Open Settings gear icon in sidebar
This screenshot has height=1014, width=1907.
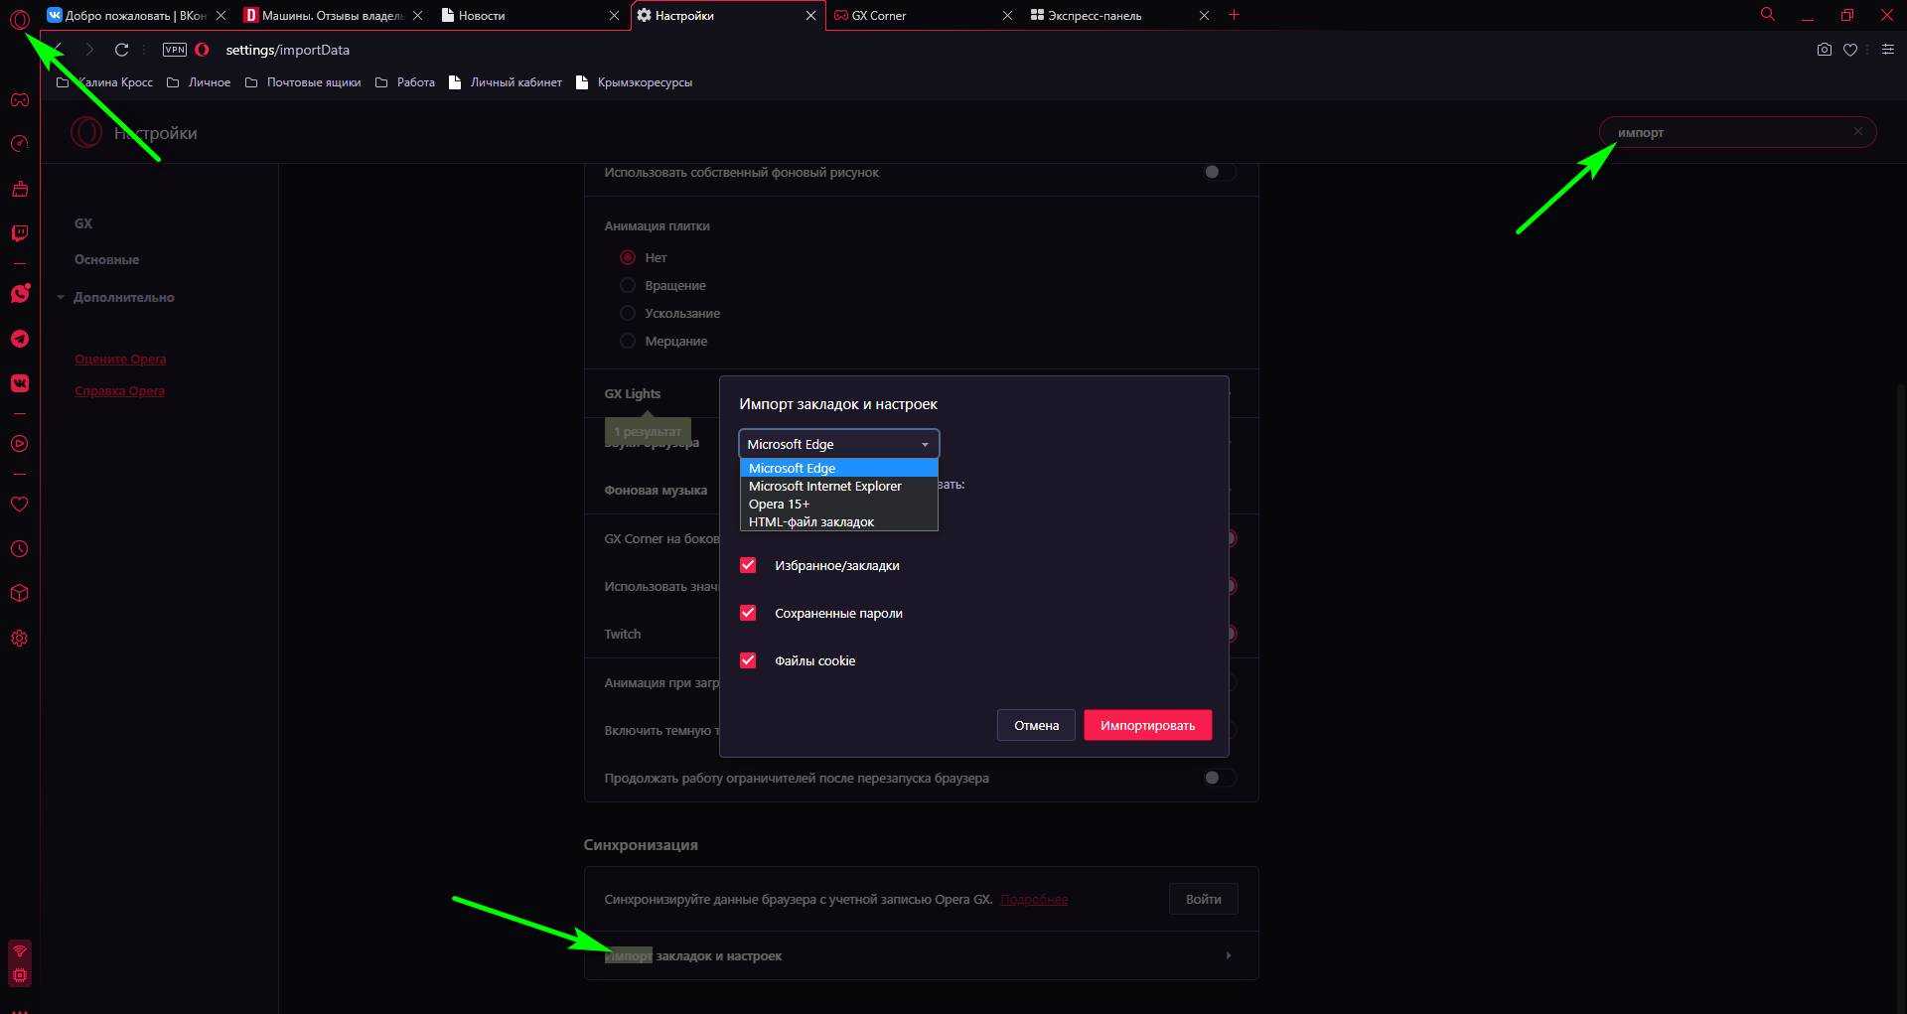coord(20,639)
